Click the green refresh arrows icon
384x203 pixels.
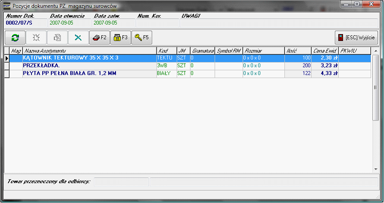[15, 38]
